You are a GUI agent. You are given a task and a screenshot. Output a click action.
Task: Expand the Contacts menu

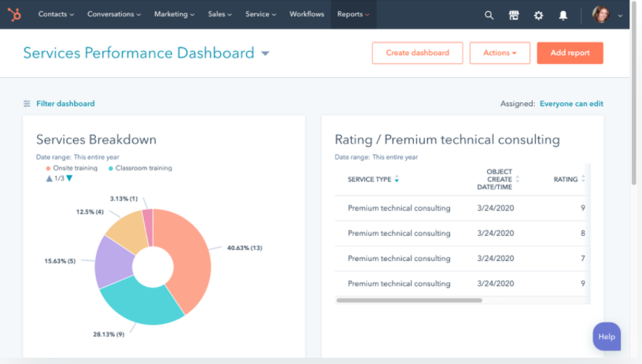56,14
